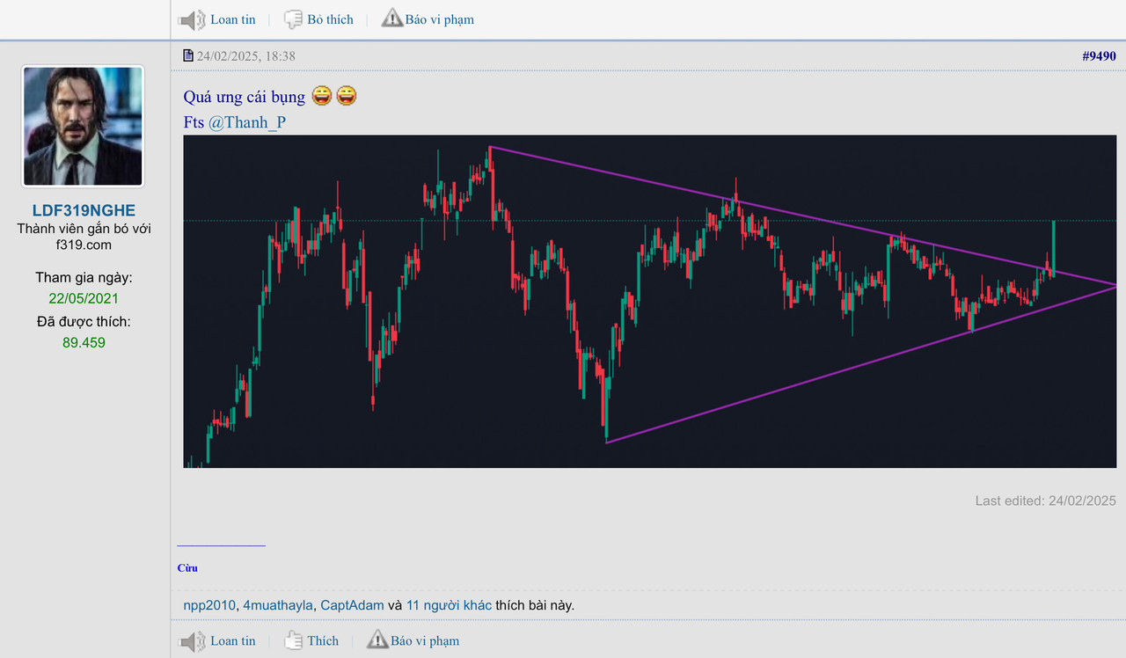
Task: Open npp2010 user profile
Action: [x=209, y=605]
